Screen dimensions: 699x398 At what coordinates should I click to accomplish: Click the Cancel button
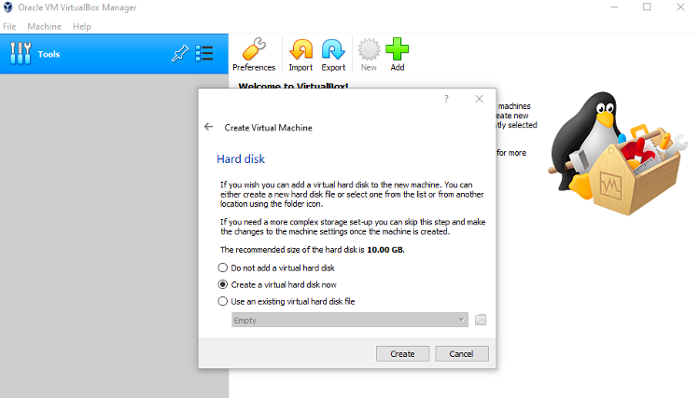pos(461,354)
